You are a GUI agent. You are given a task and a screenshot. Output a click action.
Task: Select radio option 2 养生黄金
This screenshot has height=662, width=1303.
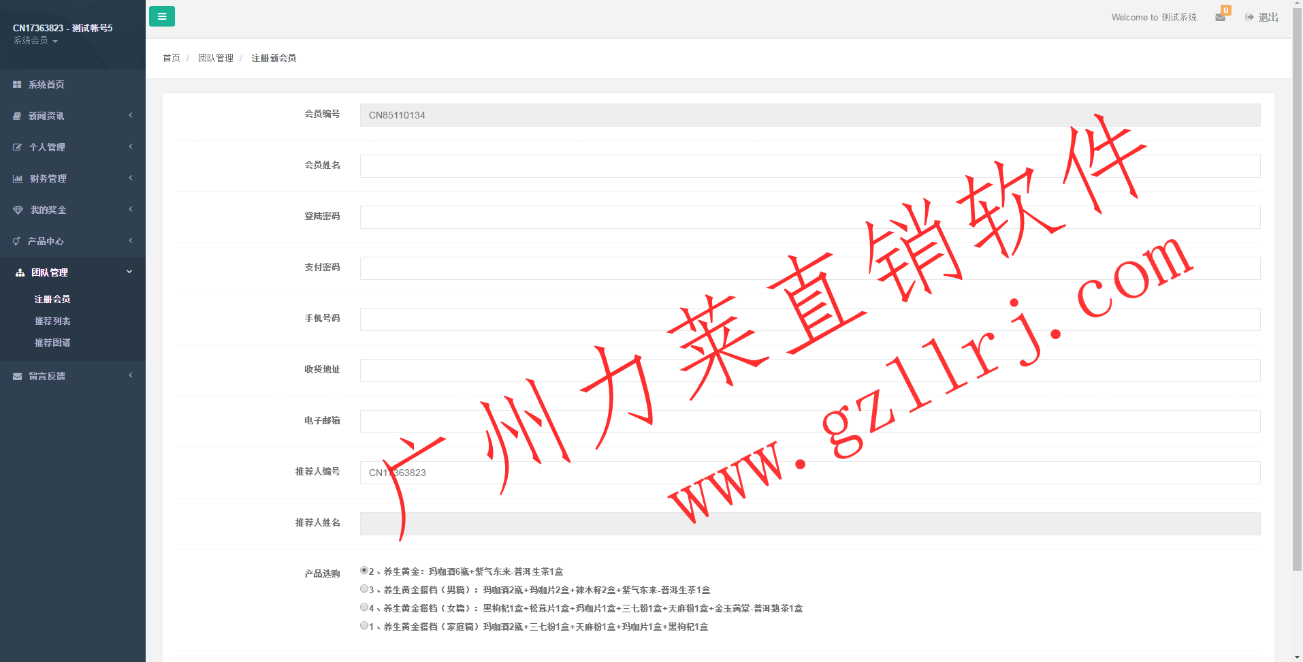coord(364,571)
